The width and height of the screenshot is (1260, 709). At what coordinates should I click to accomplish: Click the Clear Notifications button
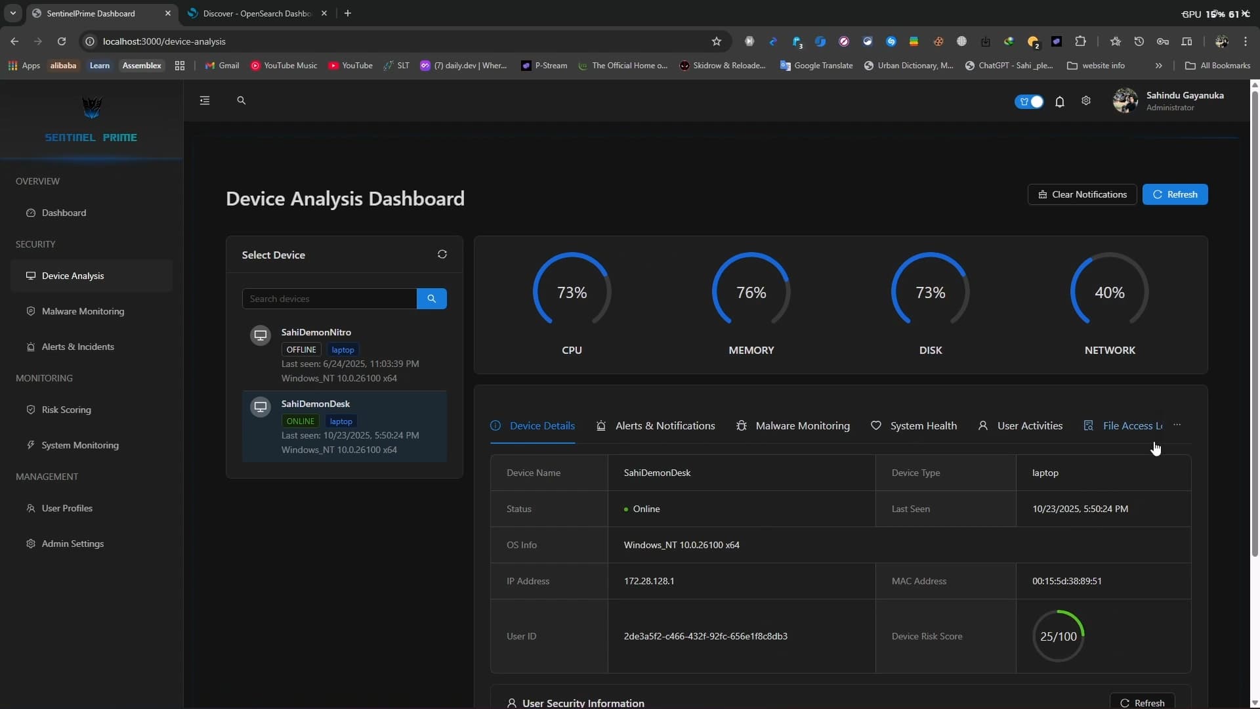click(1081, 194)
